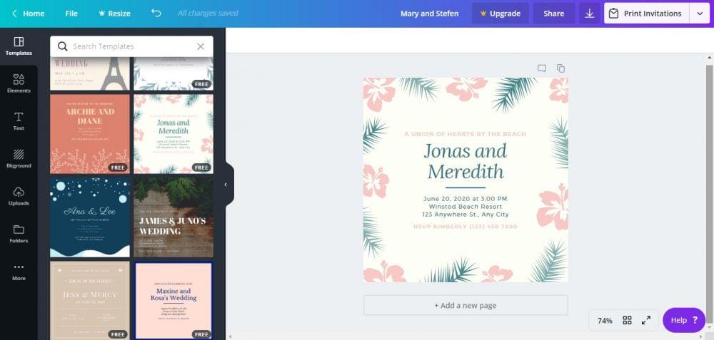Select the divider line under Meredith
The width and height of the screenshot is (714, 340).
(x=466, y=187)
